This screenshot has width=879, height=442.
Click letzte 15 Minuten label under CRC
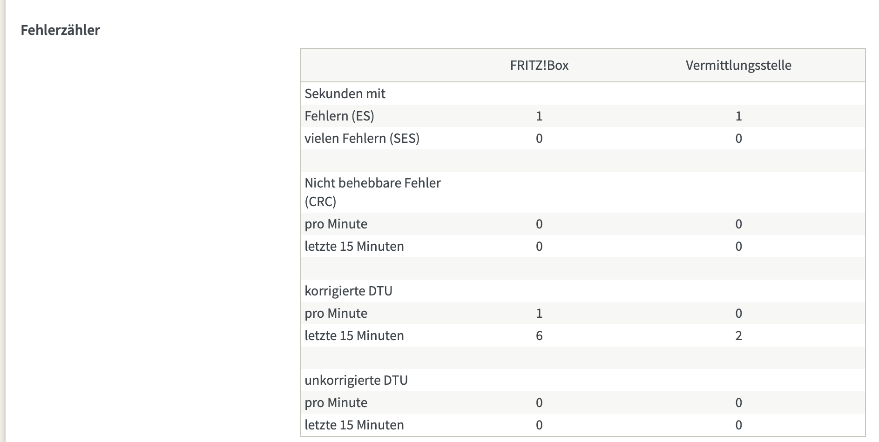click(x=354, y=246)
